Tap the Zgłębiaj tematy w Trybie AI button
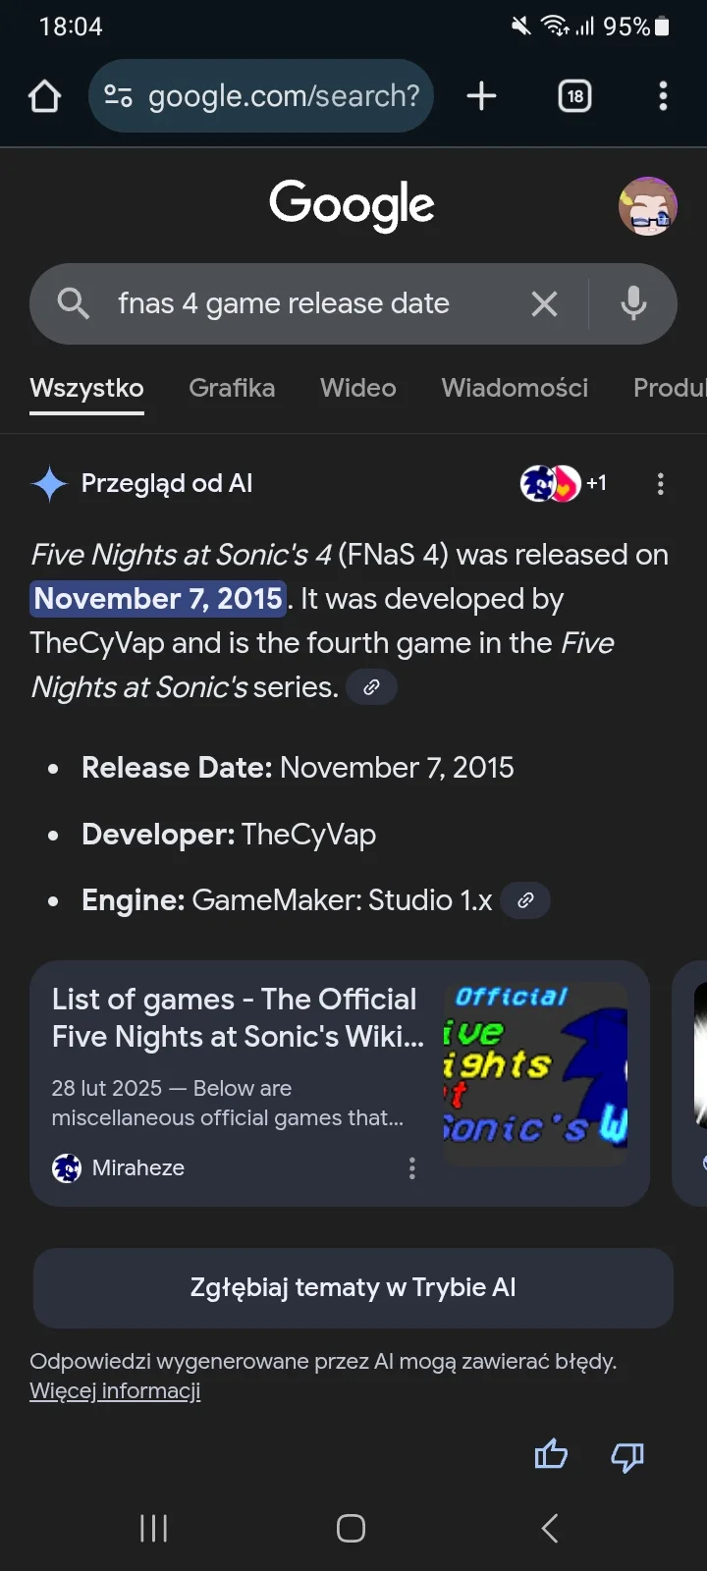Image resolution: width=707 pixels, height=1571 pixels. pos(353,1287)
